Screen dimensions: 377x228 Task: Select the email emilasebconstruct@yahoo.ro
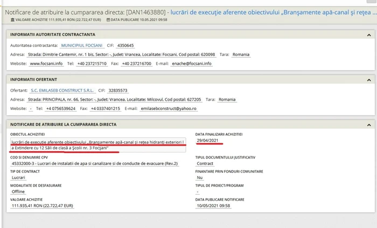(x=169, y=108)
